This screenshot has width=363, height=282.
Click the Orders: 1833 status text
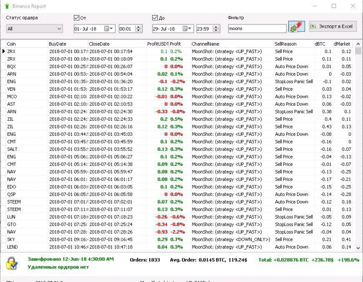point(145,260)
